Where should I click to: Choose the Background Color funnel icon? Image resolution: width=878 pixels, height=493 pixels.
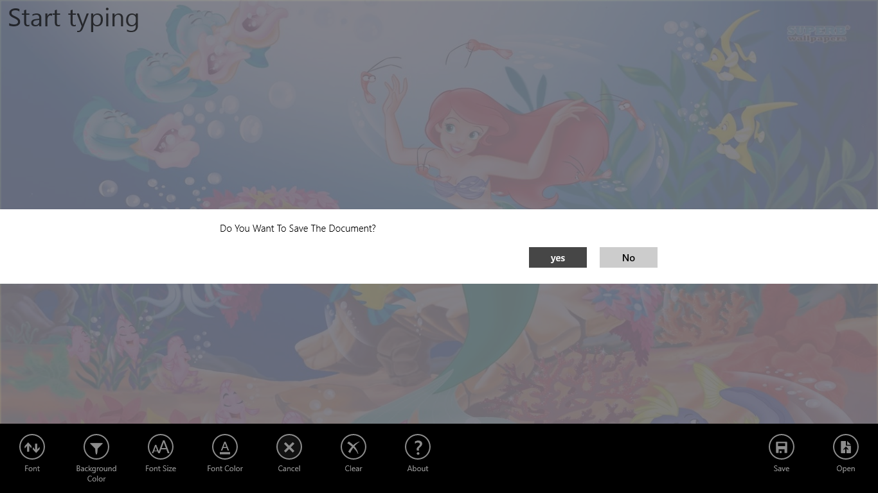click(96, 447)
